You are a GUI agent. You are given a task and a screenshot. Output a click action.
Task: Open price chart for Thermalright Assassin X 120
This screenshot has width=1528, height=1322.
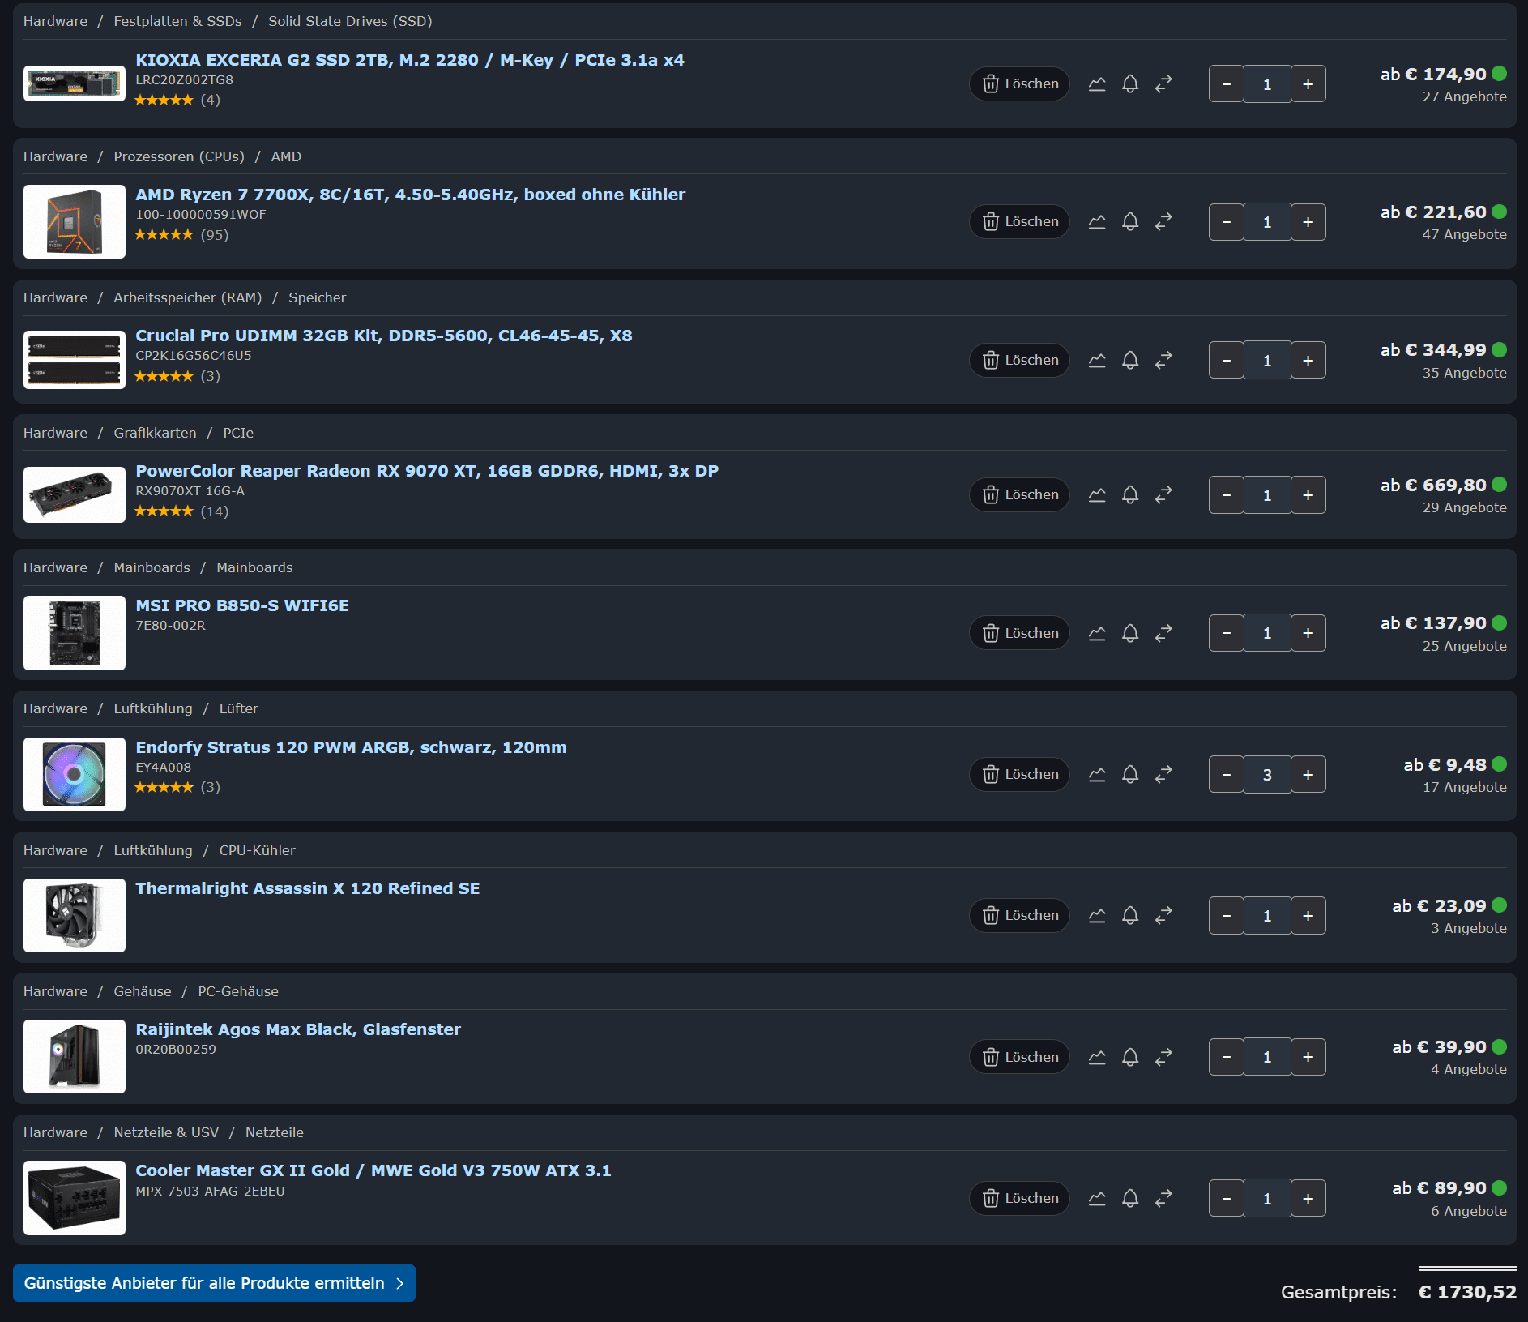[1097, 915]
